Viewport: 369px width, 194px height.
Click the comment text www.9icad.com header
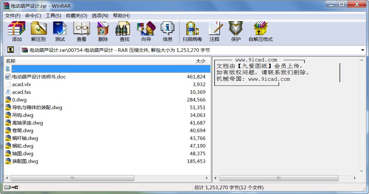point(256,60)
